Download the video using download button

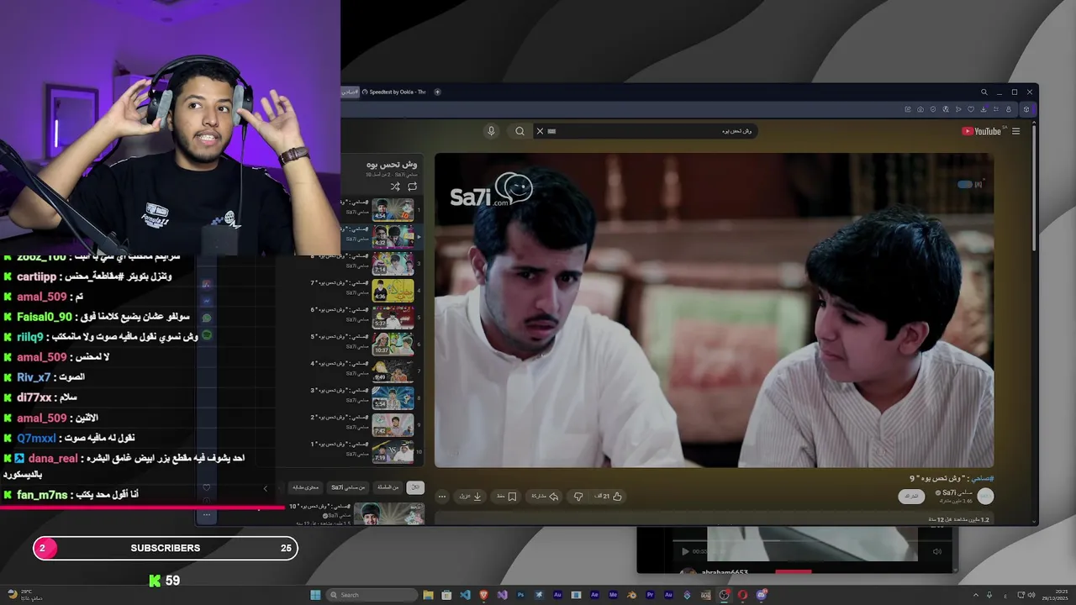(x=470, y=497)
